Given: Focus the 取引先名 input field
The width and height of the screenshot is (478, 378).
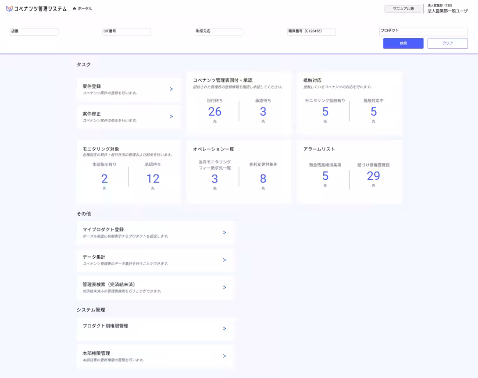Looking at the screenshot, I should tap(219, 32).
